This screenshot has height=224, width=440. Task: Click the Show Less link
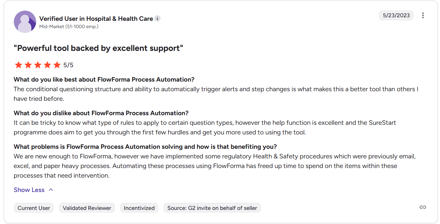(29, 190)
